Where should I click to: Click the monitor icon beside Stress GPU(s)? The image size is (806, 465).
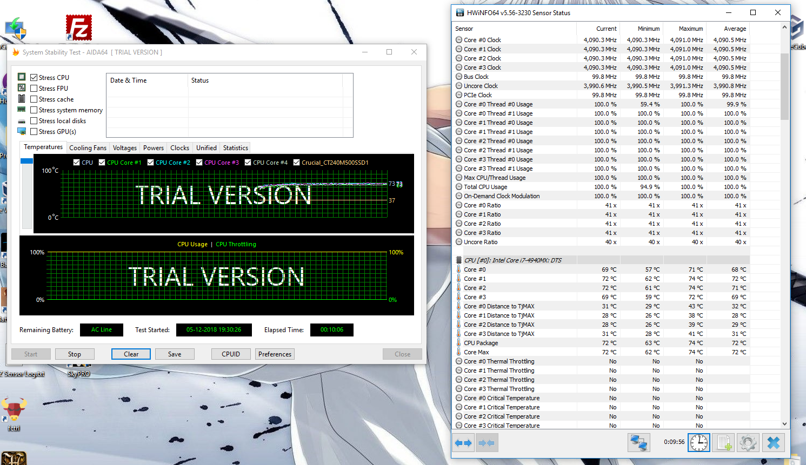tap(22, 131)
